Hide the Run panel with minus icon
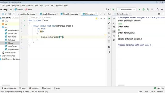This screenshot has width=165, height=93. point(163,14)
